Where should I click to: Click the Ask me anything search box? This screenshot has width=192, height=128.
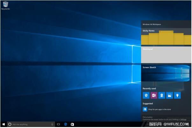30,125
